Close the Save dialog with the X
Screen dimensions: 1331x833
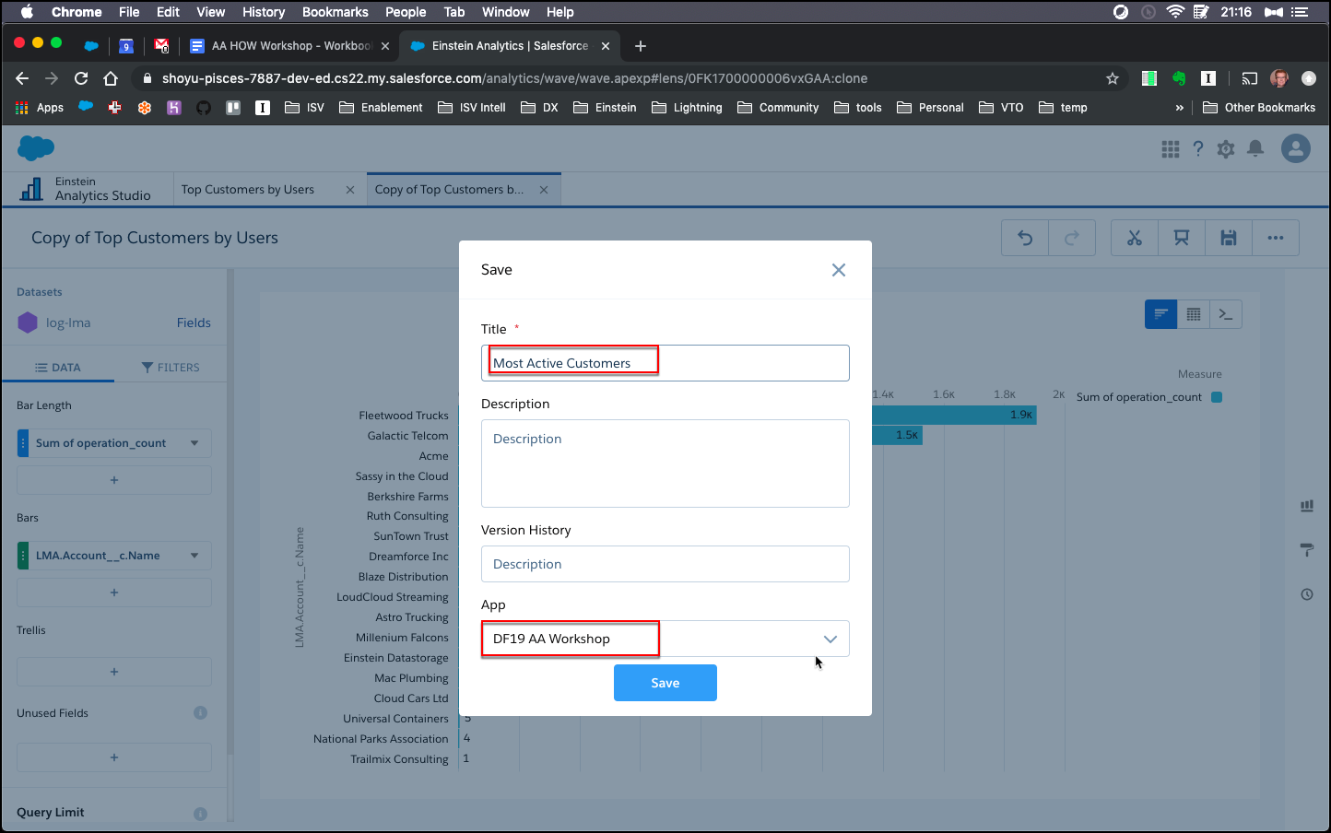click(x=838, y=270)
